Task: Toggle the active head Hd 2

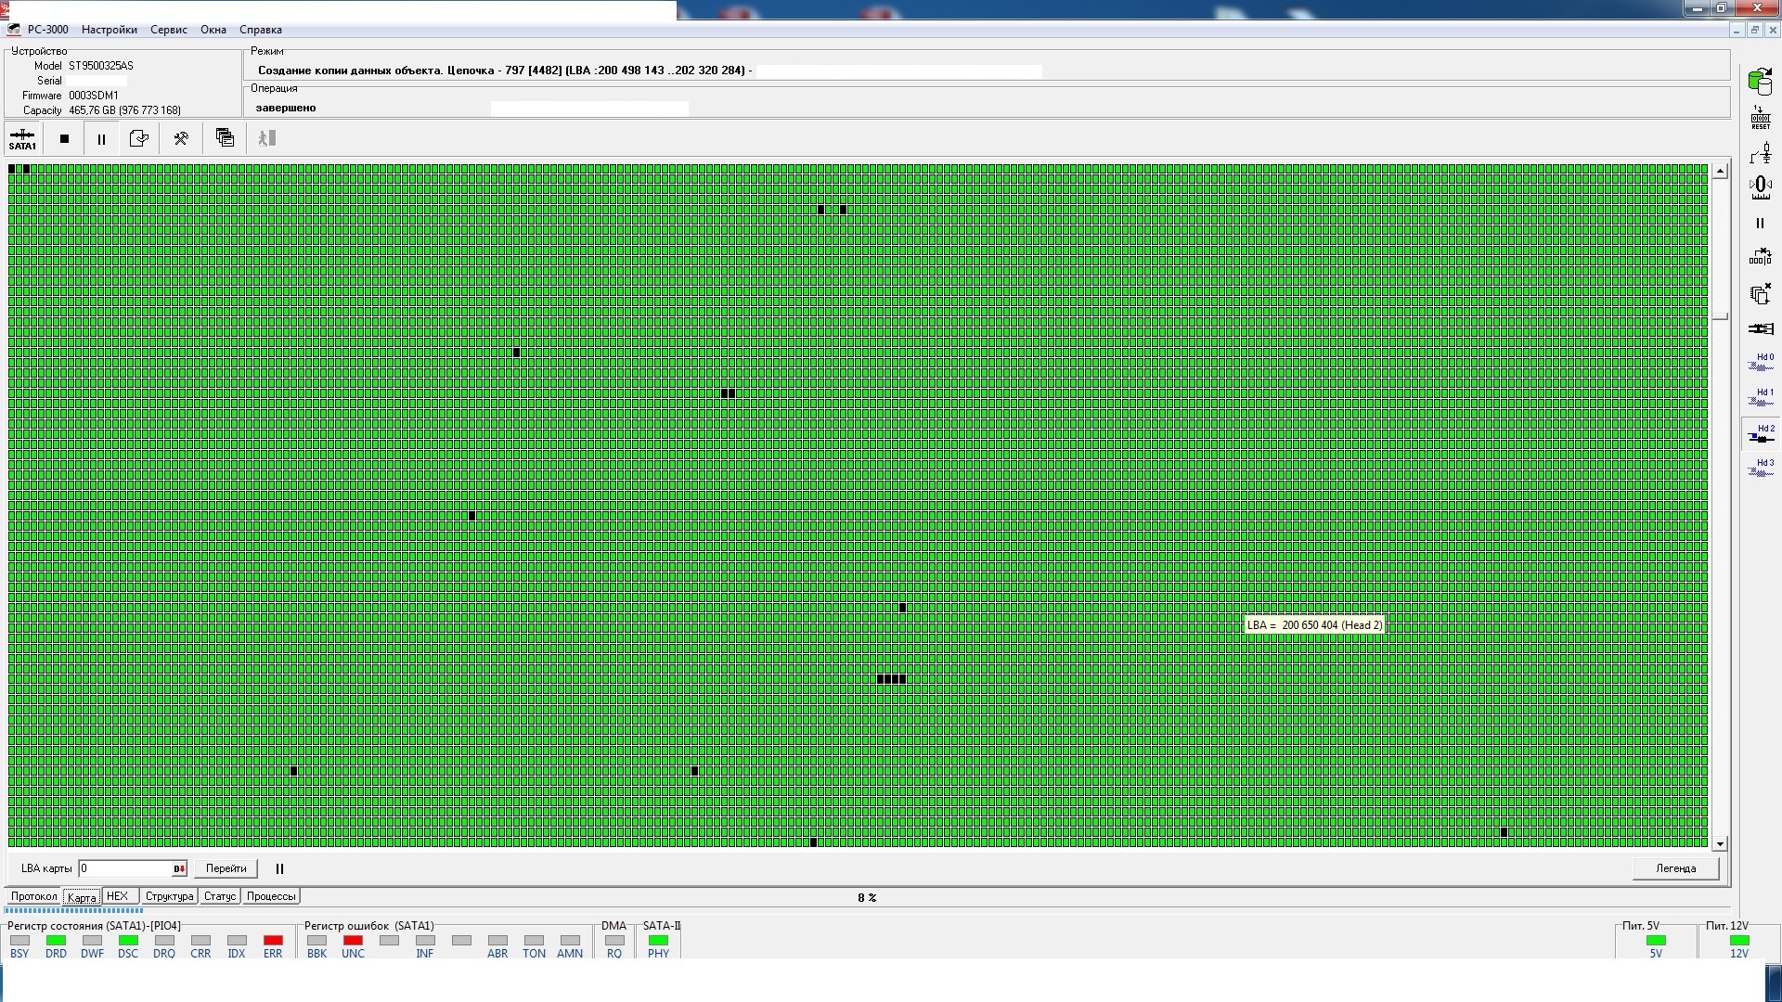Action: [x=1761, y=433]
